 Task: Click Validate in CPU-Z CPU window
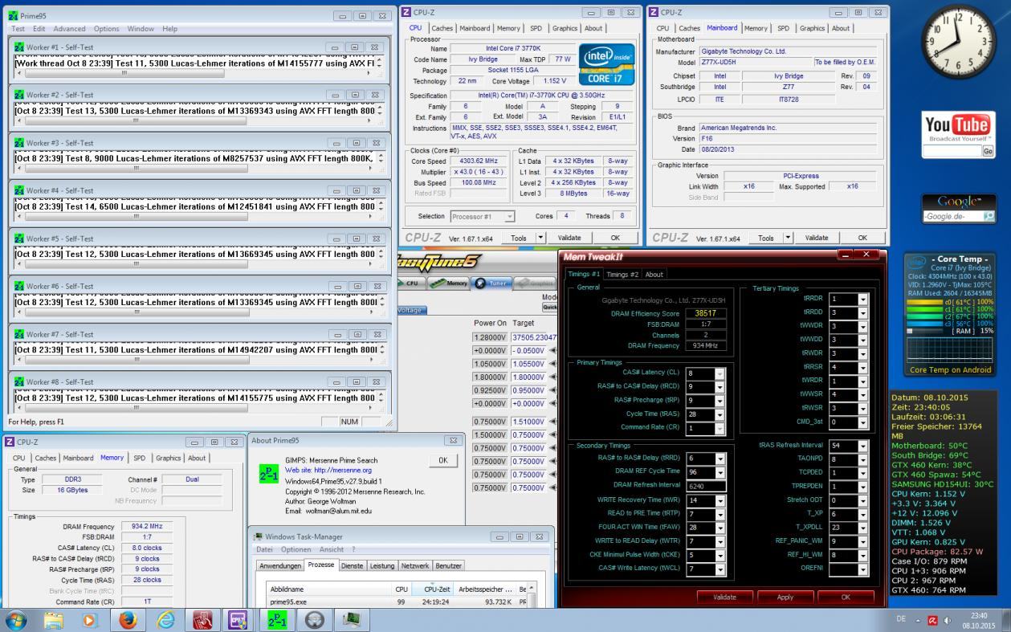point(569,238)
